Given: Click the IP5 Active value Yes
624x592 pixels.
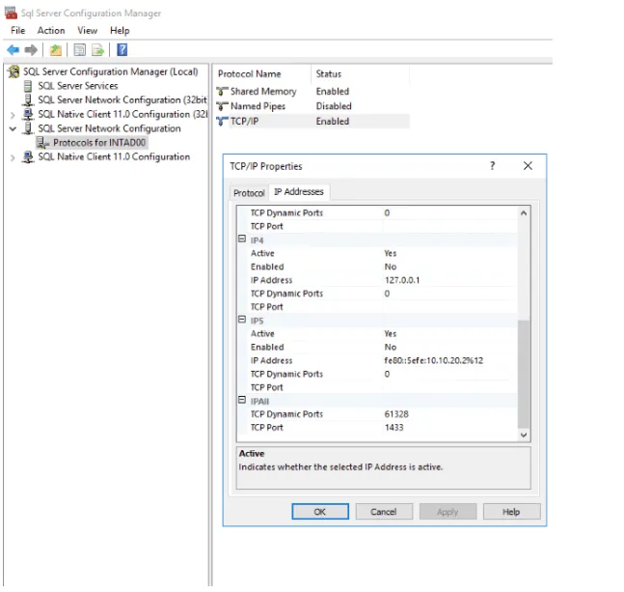Looking at the screenshot, I should pos(390,334).
